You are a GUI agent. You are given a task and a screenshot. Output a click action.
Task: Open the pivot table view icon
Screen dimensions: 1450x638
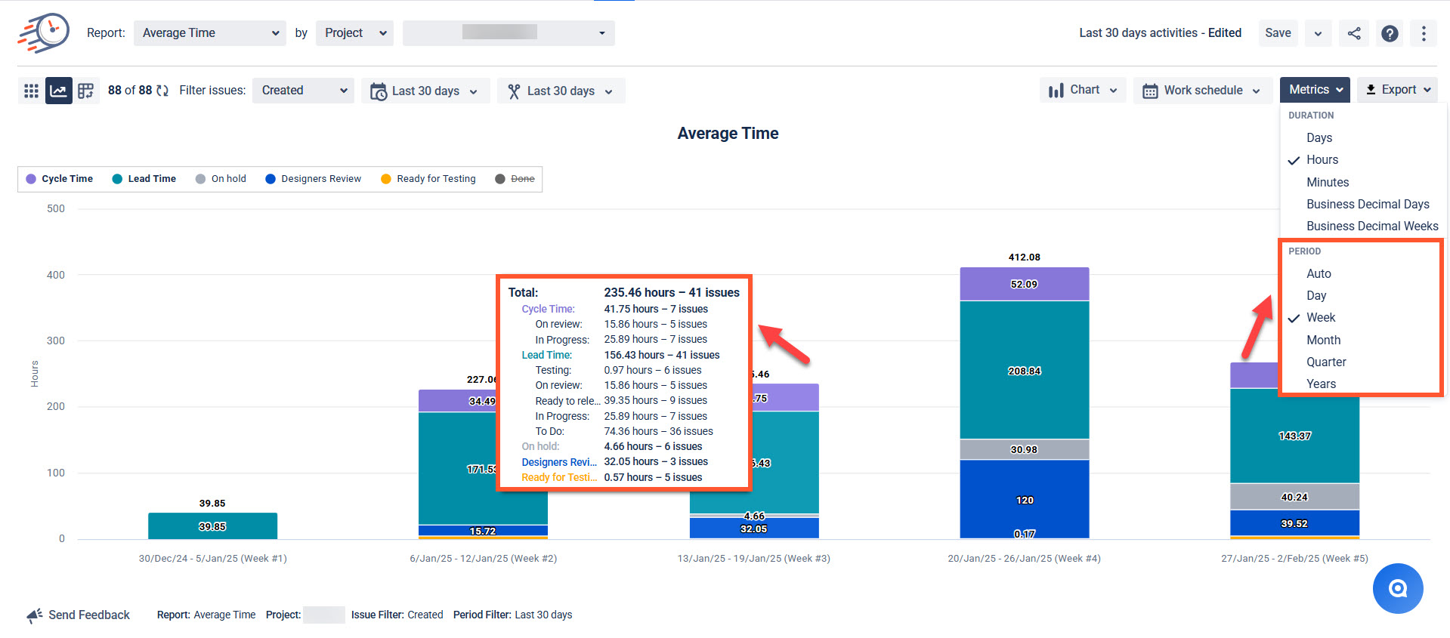tap(86, 91)
